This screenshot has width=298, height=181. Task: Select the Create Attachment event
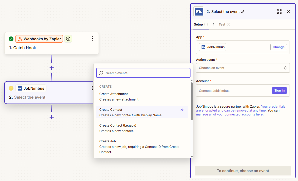142,96
